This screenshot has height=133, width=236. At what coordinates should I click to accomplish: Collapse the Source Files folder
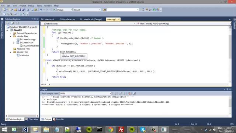tap(10, 52)
